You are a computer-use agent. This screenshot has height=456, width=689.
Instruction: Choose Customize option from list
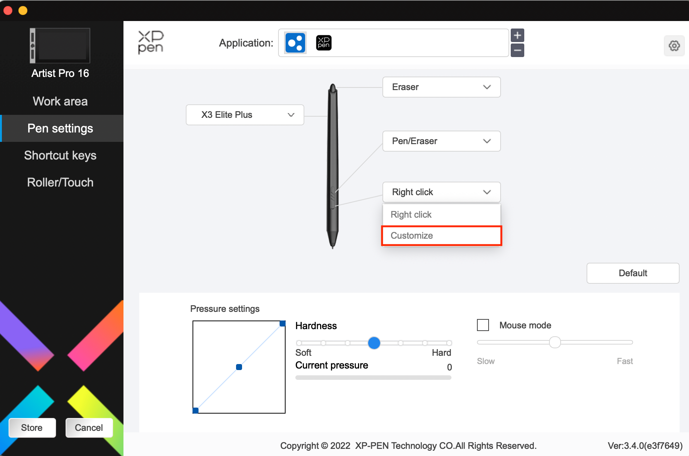pyautogui.click(x=441, y=236)
